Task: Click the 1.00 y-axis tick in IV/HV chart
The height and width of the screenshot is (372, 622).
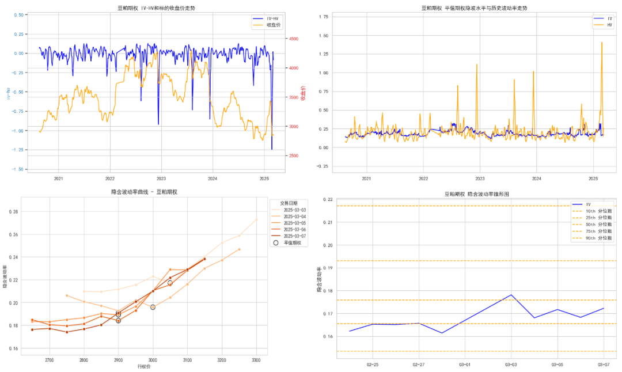Action: tap(323, 73)
